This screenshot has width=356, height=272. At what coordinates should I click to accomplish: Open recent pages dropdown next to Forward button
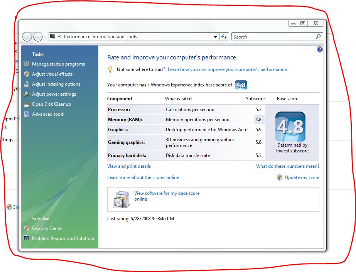46,37
